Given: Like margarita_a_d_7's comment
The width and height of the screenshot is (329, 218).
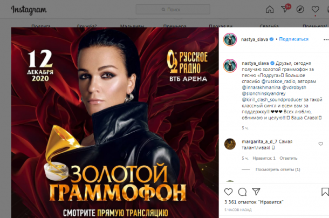Looking at the screenshot, I should tap(320, 144).
